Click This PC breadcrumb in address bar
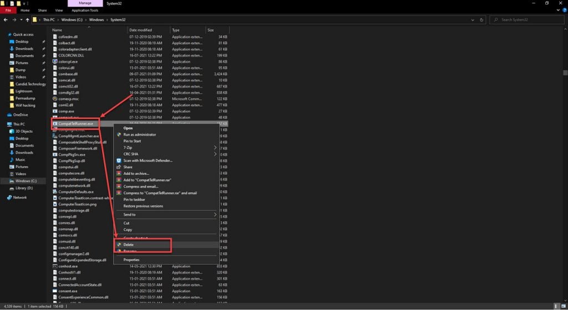 (x=49, y=20)
